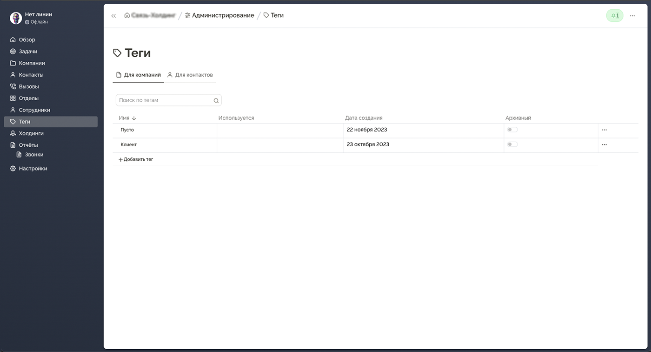
Task: Open Настройки gear icon in sidebar
Action: coord(13,169)
